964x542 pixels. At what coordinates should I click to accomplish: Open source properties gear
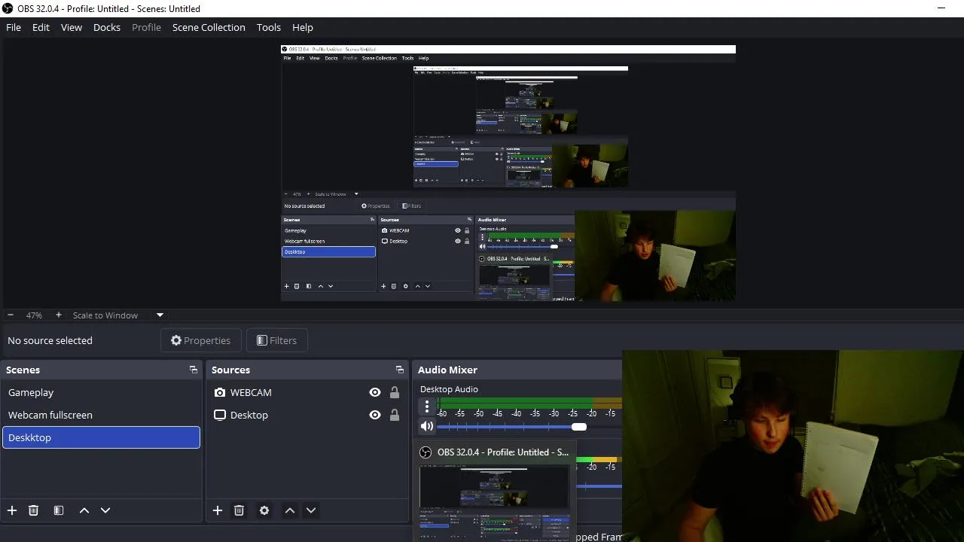point(264,510)
